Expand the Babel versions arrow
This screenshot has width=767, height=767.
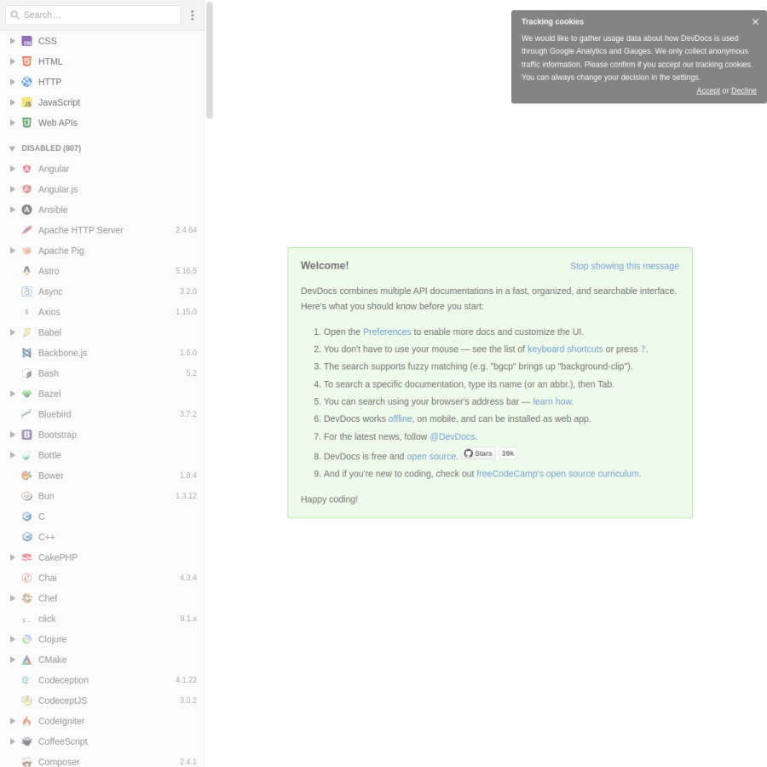13,332
